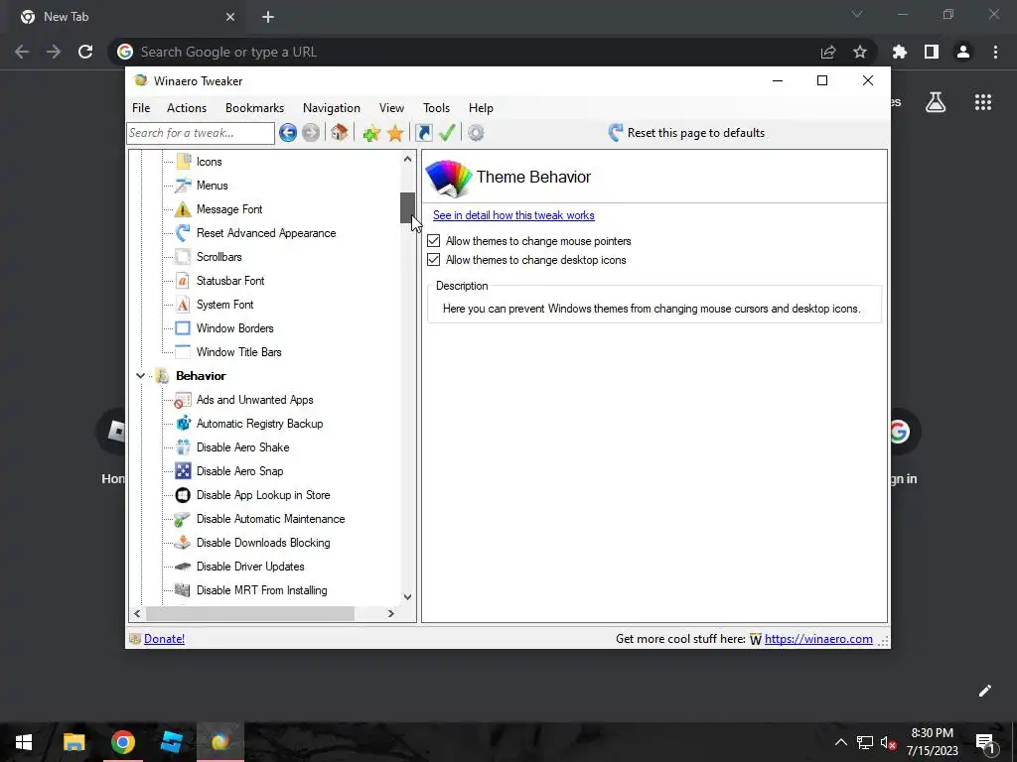
Task: Click the Disable Aero Shake icon
Action: [184, 447]
